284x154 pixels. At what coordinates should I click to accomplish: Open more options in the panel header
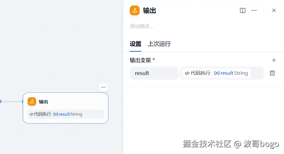254,10
